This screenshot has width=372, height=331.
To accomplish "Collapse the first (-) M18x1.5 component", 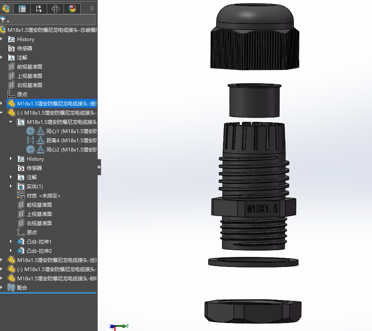I will [2, 113].
